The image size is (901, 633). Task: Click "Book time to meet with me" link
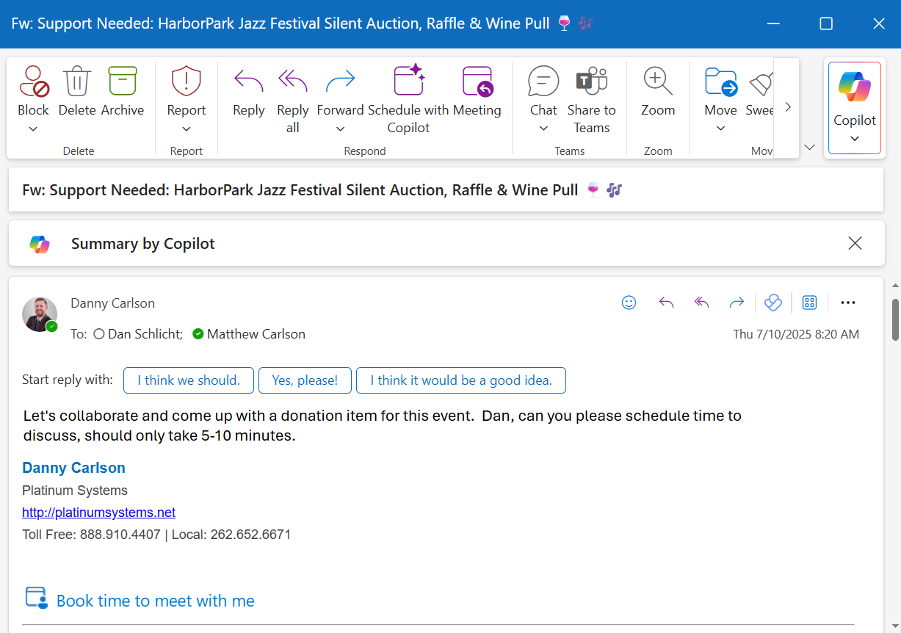156,601
